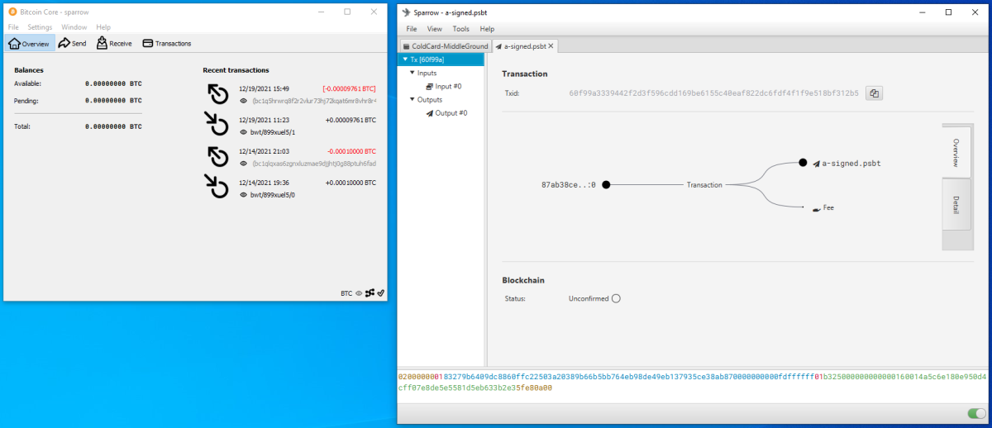Click the bwt/899xuel5/0 label
The width and height of the screenshot is (992, 428).
(273, 195)
